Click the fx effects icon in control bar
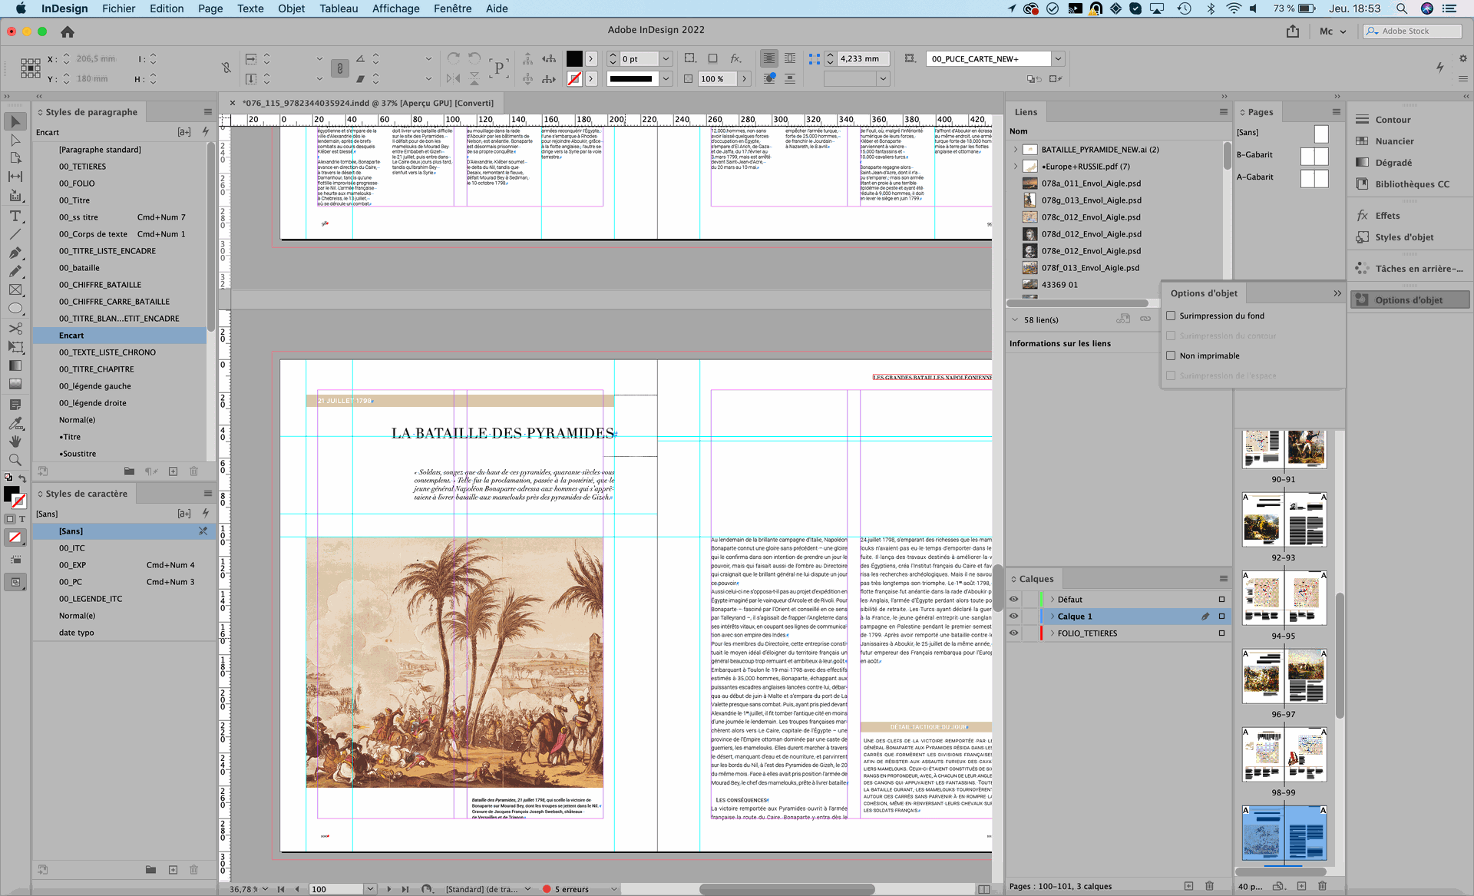1474x896 pixels. tap(735, 58)
